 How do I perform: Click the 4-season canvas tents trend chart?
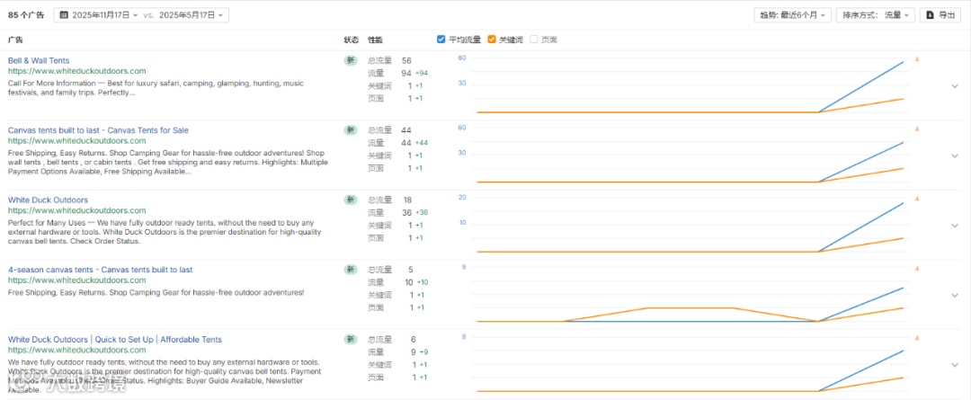coord(690,296)
